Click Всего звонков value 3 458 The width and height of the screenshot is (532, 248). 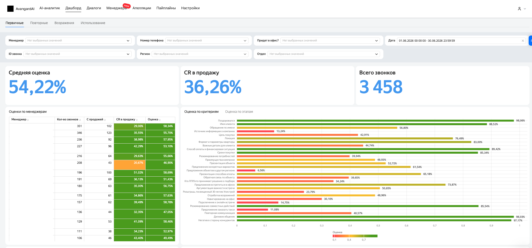tap(381, 87)
